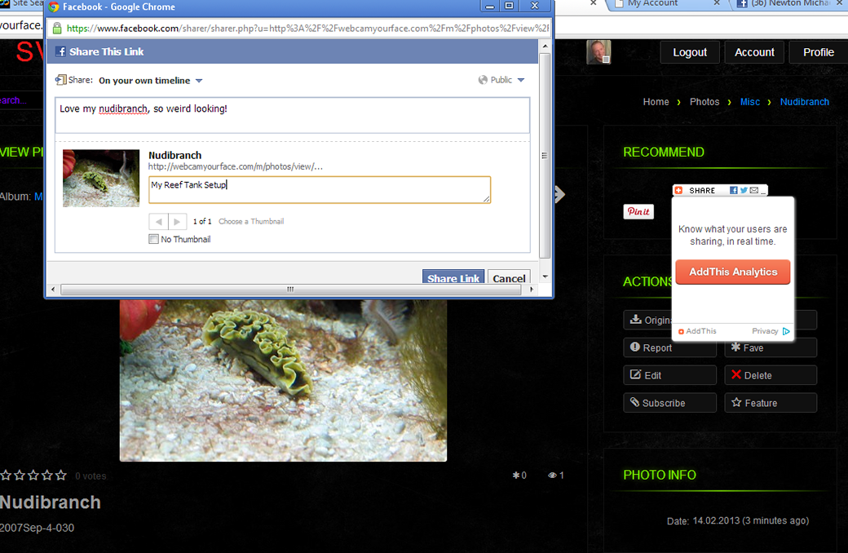Click the share dialog horizontal scrollbar left arrow
This screenshot has height=553, width=848.
pyautogui.click(x=52, y=290)
